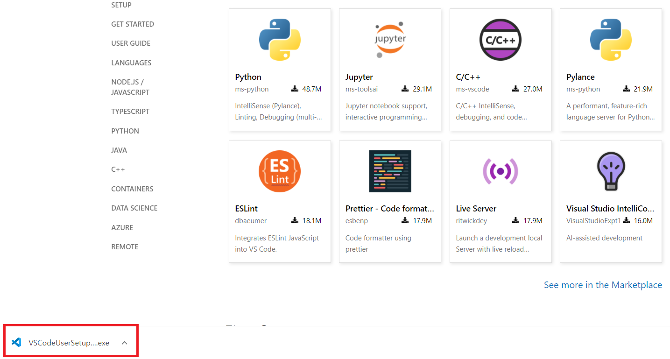
Task: Click the download icon beside 18.1M
Action: click(295, 220)
